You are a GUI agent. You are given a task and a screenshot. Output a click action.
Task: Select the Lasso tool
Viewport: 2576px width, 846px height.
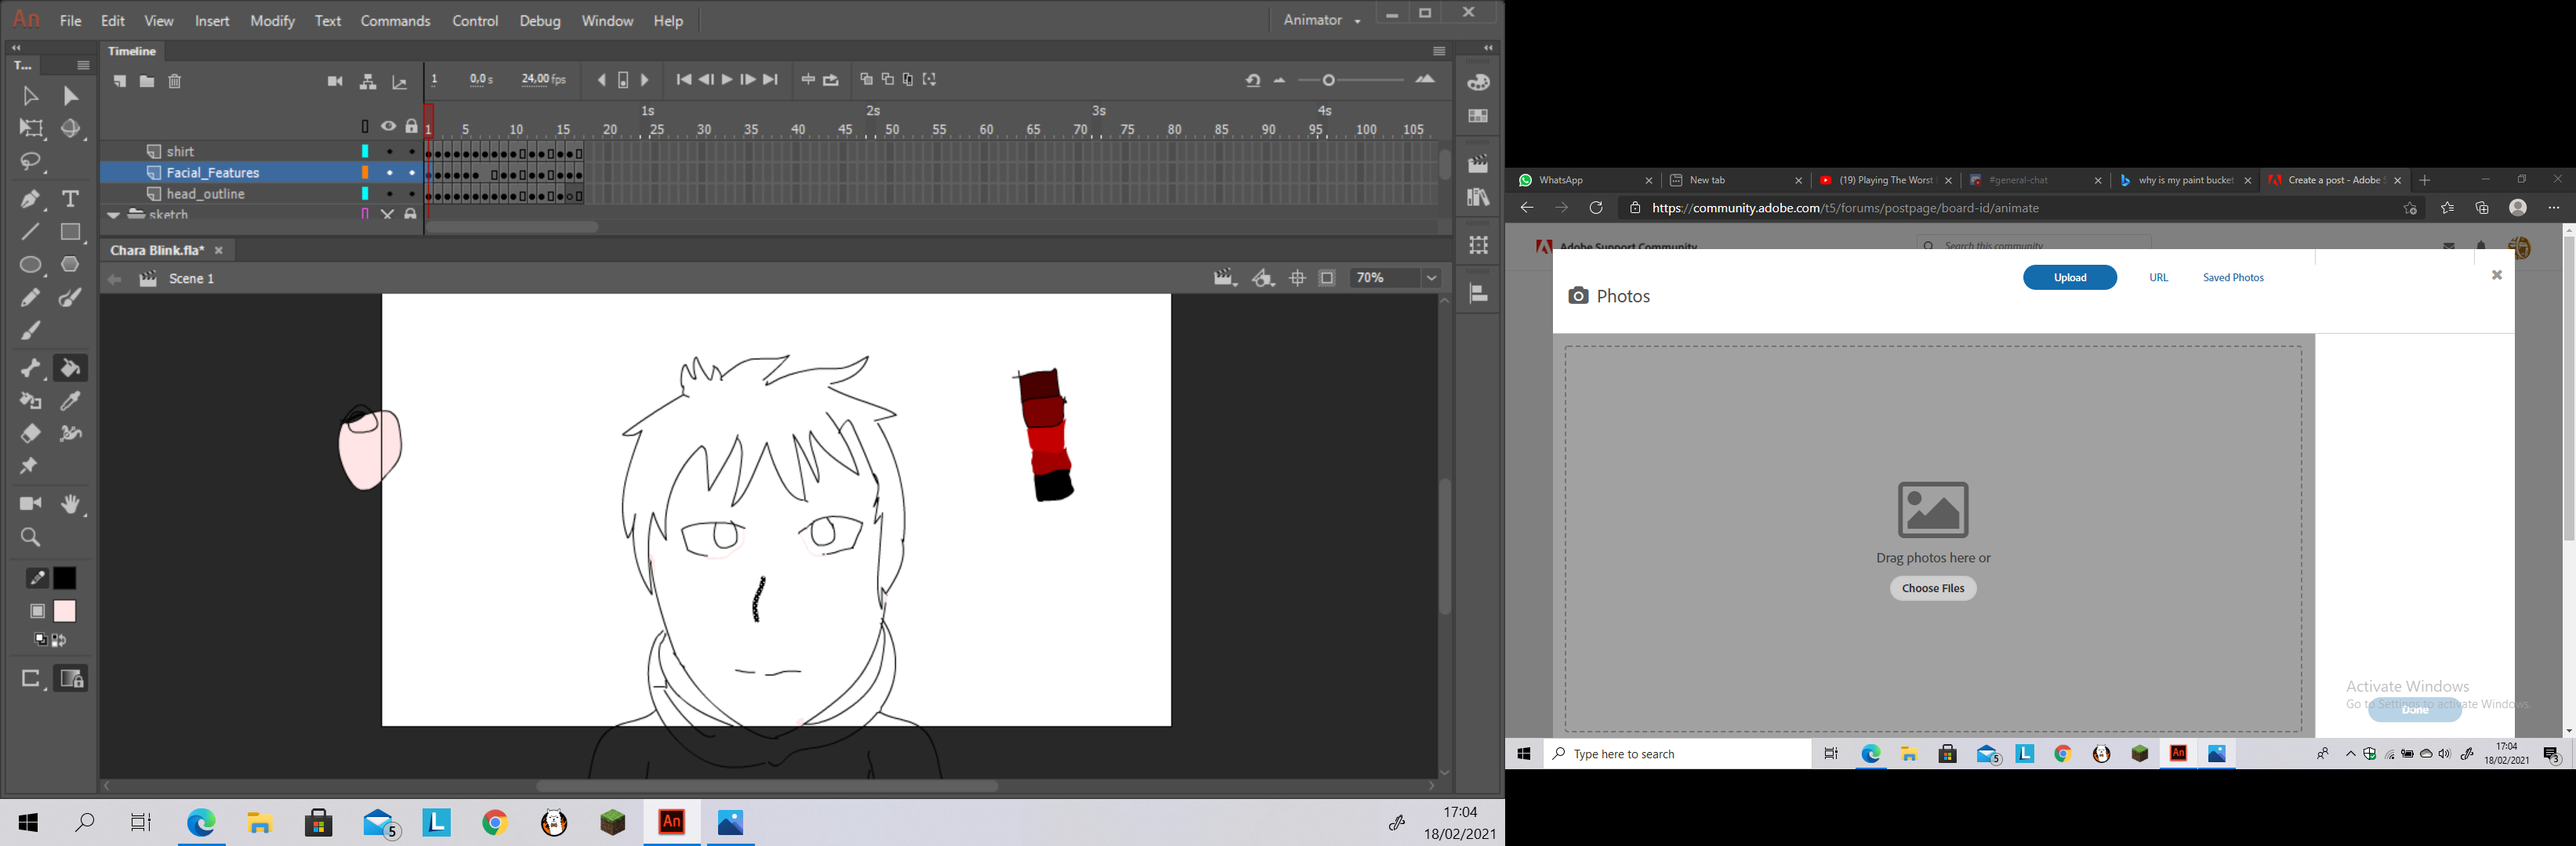click(x=30, y=161)
